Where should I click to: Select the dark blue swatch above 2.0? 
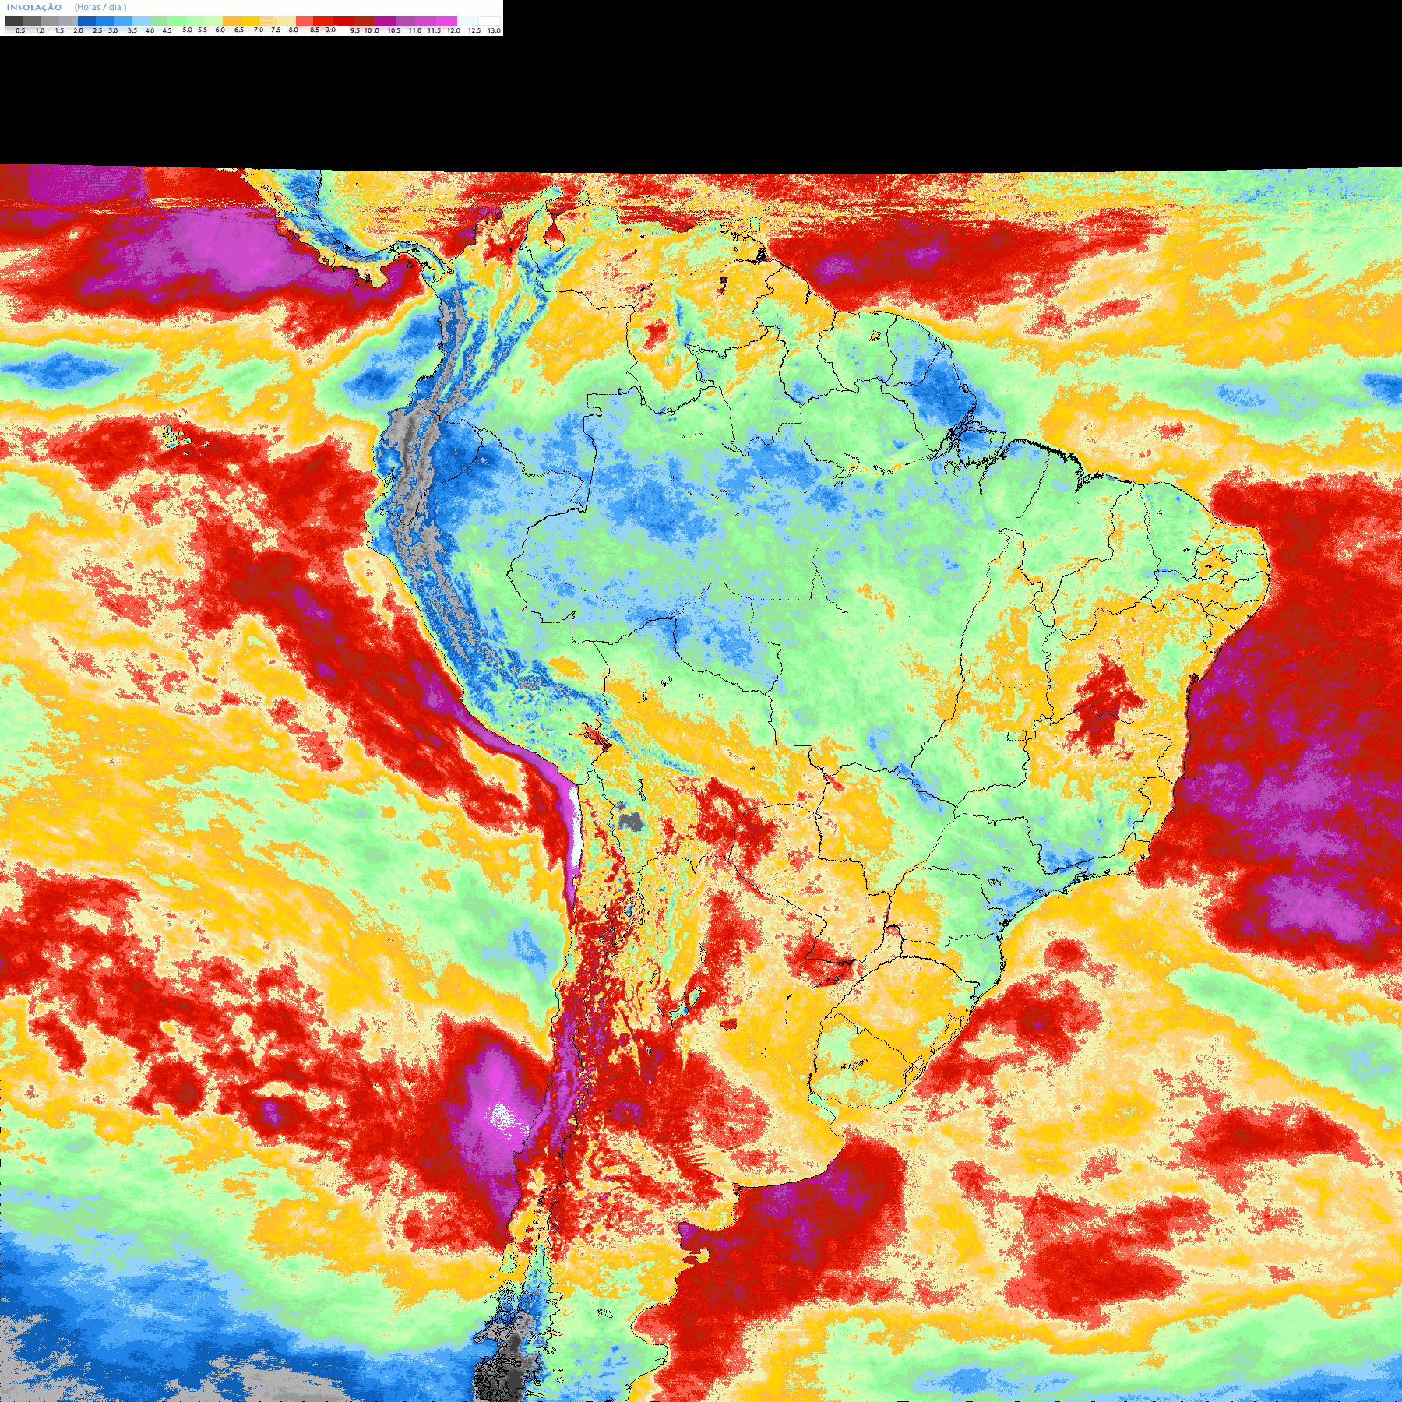pyautogui.click(x=86, y=21)
